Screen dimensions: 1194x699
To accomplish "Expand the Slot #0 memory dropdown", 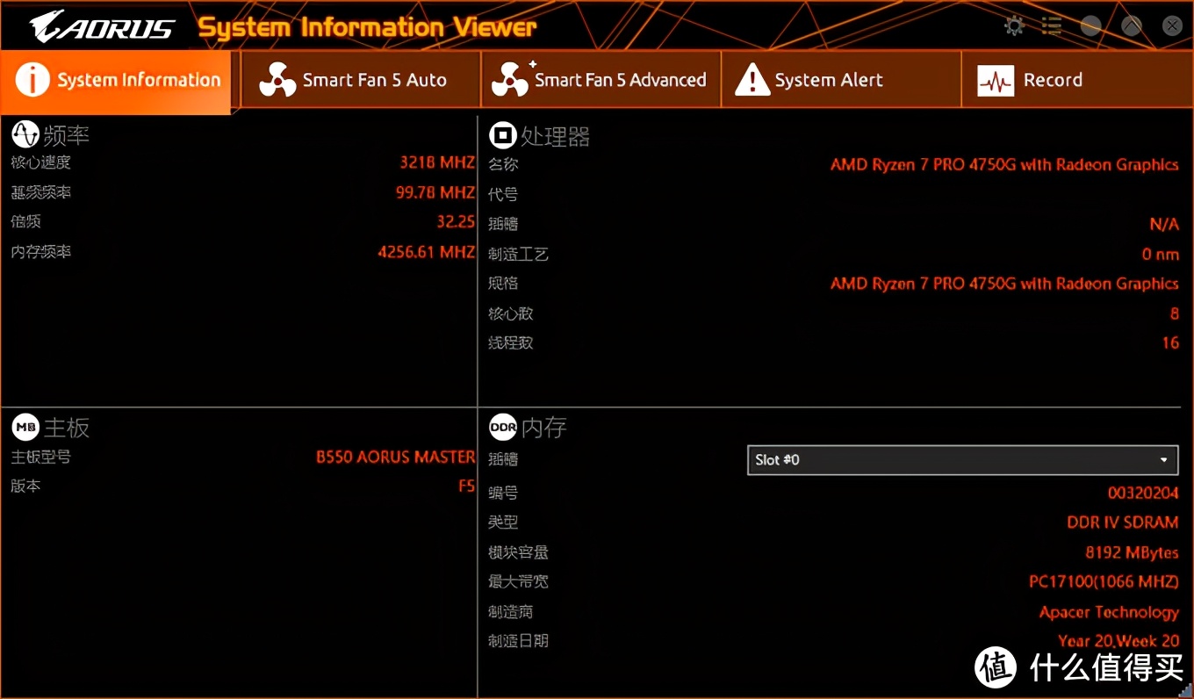I will [963, 459].
